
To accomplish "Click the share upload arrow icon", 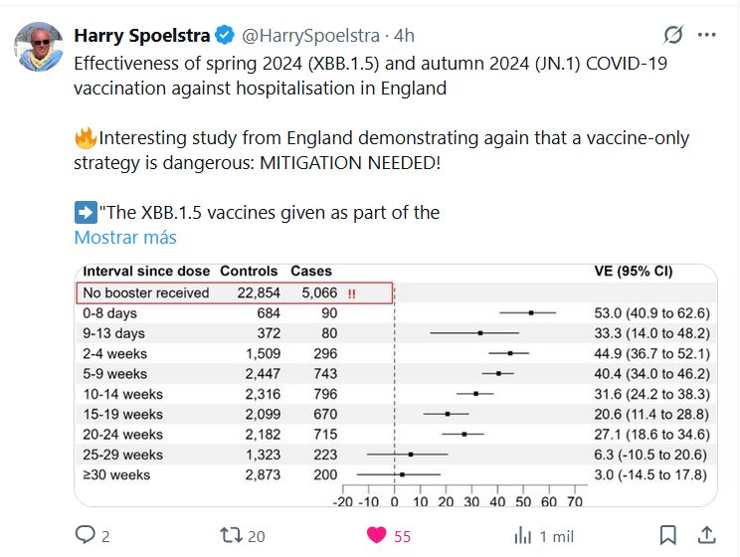I will click(705, 535).
